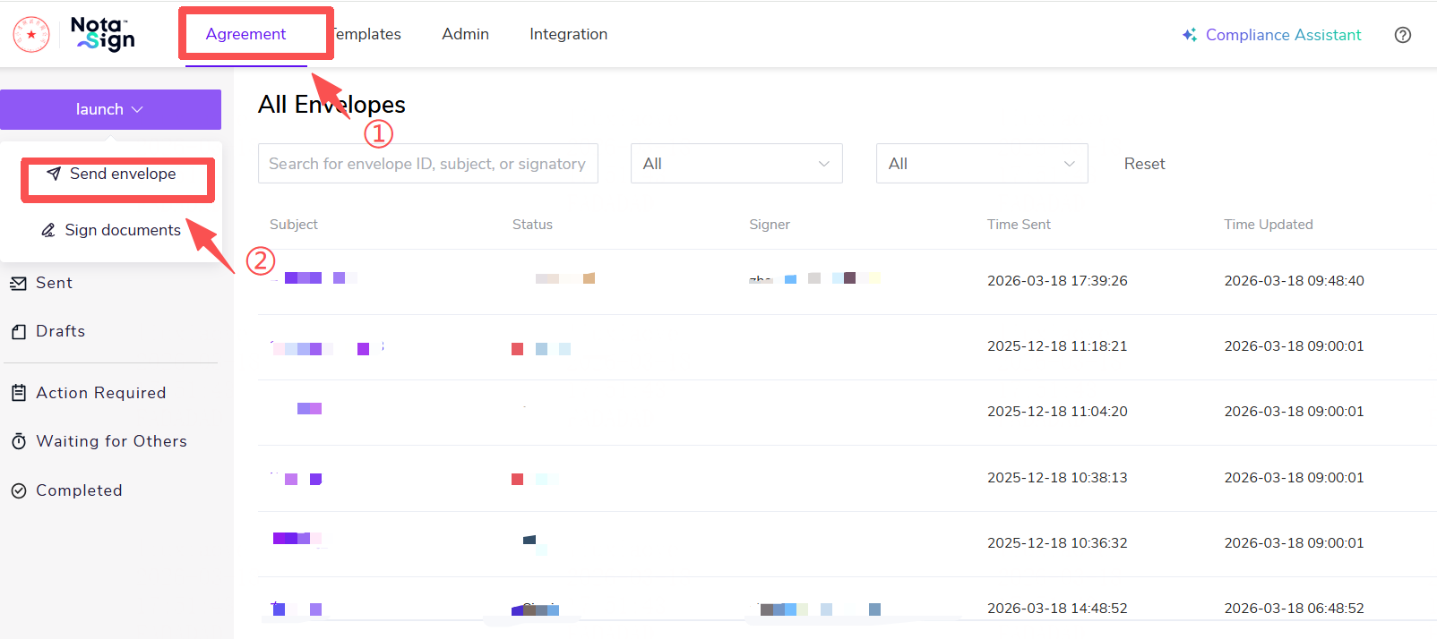Screen dimensions: 1437x639
Task: Click the Compliance Assistant sparkle icon
Action: coord(1189,35)
